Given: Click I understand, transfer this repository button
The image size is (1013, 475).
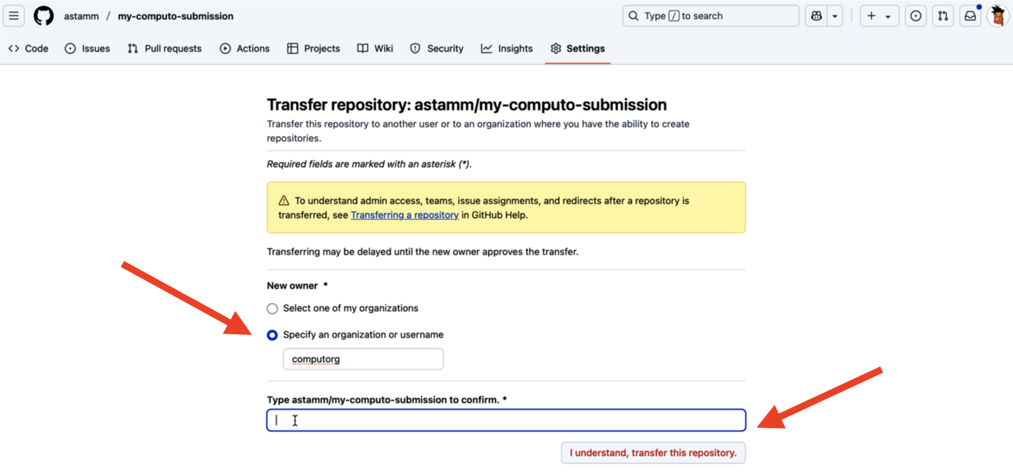Looking at the screenshot, I should click(x=653, y=453).
